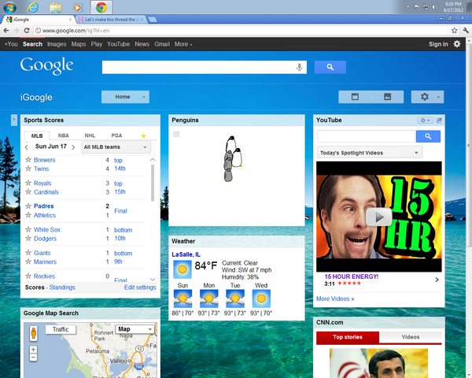Open the iGoogle settings gear dropdown
Image resolution: width=472 pixels, height=378 pixels.
point(427,97)
